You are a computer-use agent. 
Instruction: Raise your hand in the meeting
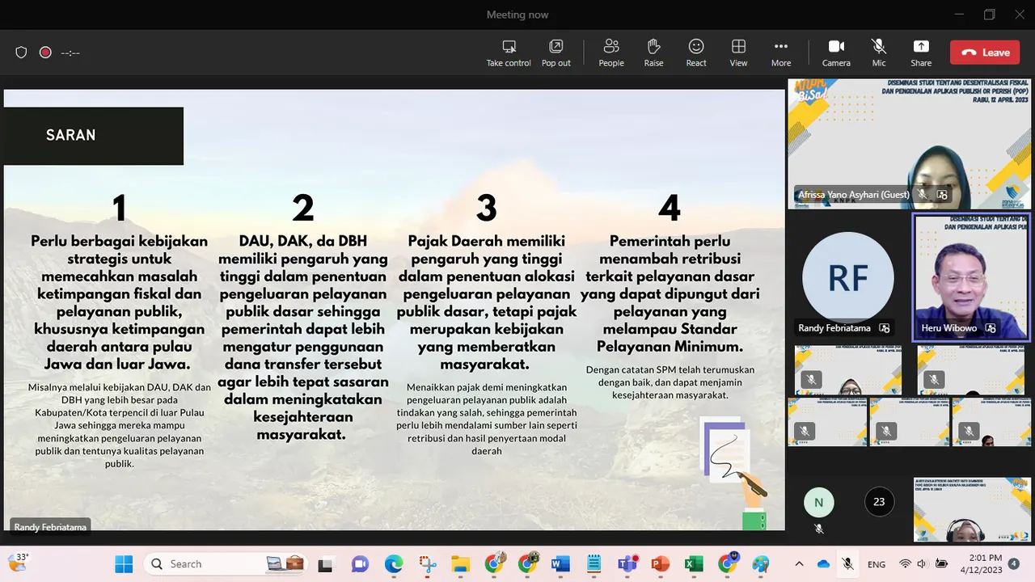click(654, 53)
